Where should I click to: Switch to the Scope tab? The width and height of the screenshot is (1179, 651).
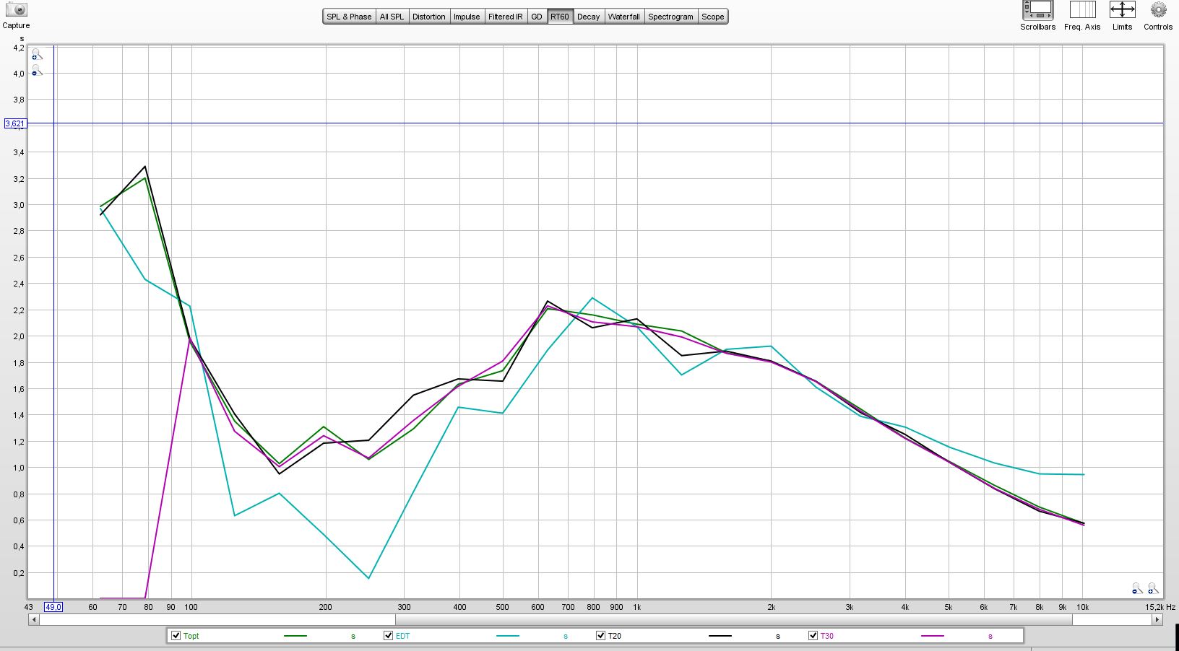point(713,17)
